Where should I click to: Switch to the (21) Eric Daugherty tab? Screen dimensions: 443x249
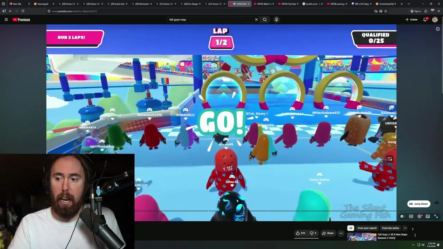pos(190,4)
